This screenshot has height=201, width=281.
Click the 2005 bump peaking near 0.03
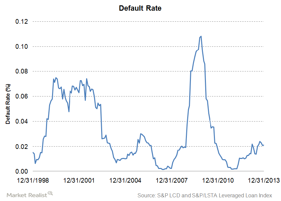pyautogui.click(x=141, y=133)
